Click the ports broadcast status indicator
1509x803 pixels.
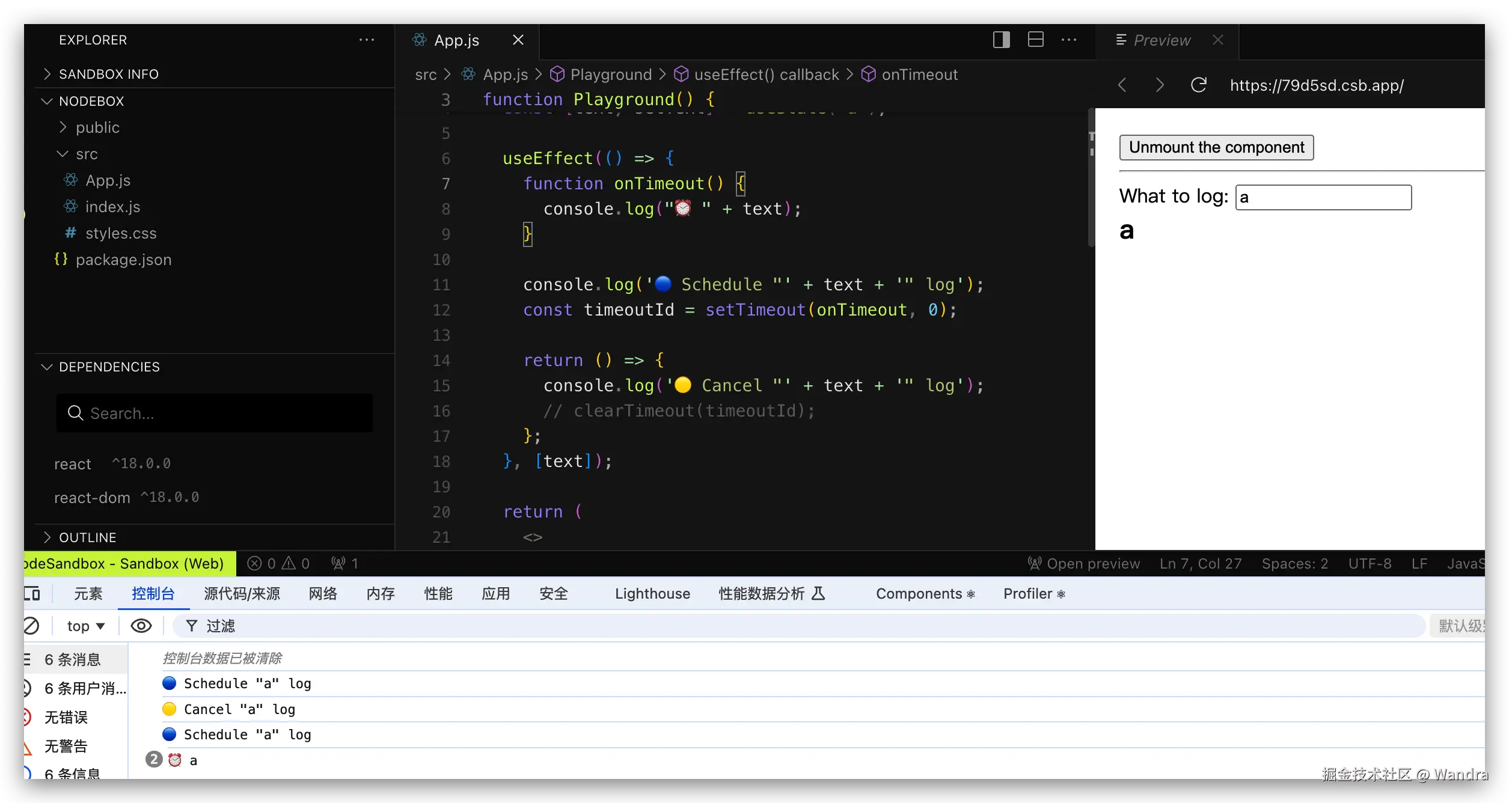point(344,563)
